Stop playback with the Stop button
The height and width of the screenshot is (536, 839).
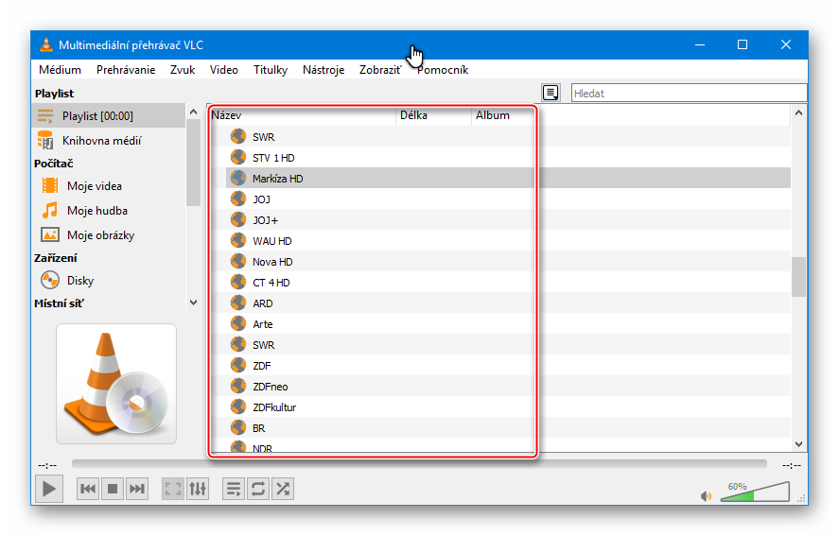(113, 489)
